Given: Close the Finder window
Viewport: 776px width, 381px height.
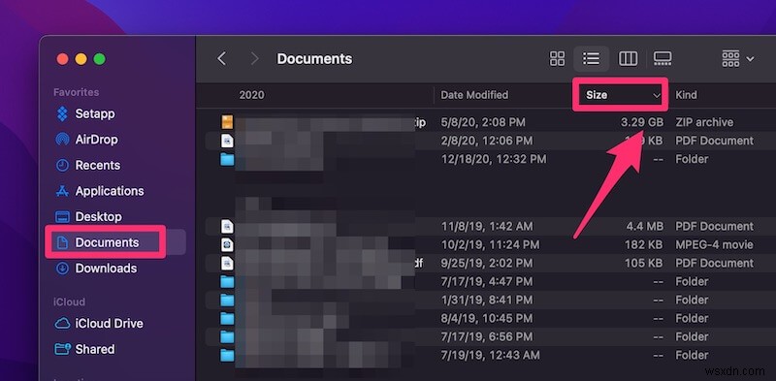Looking at the screenshot, I should coord(62,59).
